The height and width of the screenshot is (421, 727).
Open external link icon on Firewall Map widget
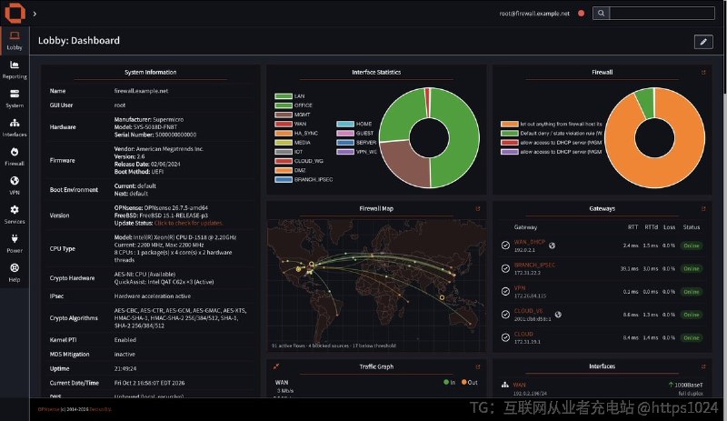tap(478, 209)
